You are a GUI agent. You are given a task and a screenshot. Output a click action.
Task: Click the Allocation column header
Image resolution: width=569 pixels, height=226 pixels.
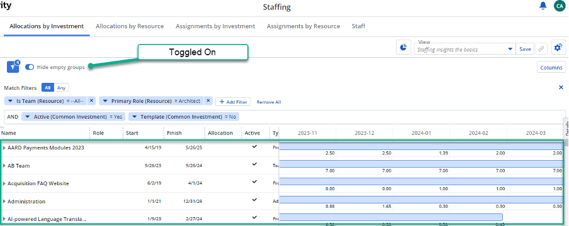point(220,133)
